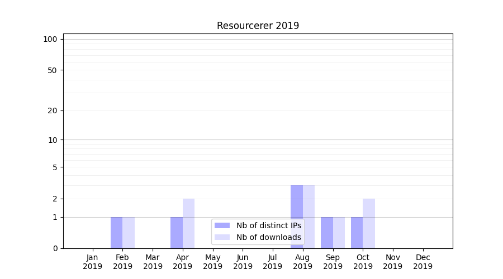Select the Apr 2019 distinct IPs bar
The width and height of the screenshot is (503, 279).
(177, 233)
